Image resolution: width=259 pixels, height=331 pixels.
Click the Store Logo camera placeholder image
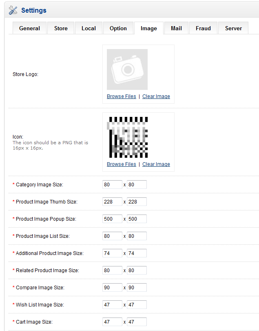point(127,69)
